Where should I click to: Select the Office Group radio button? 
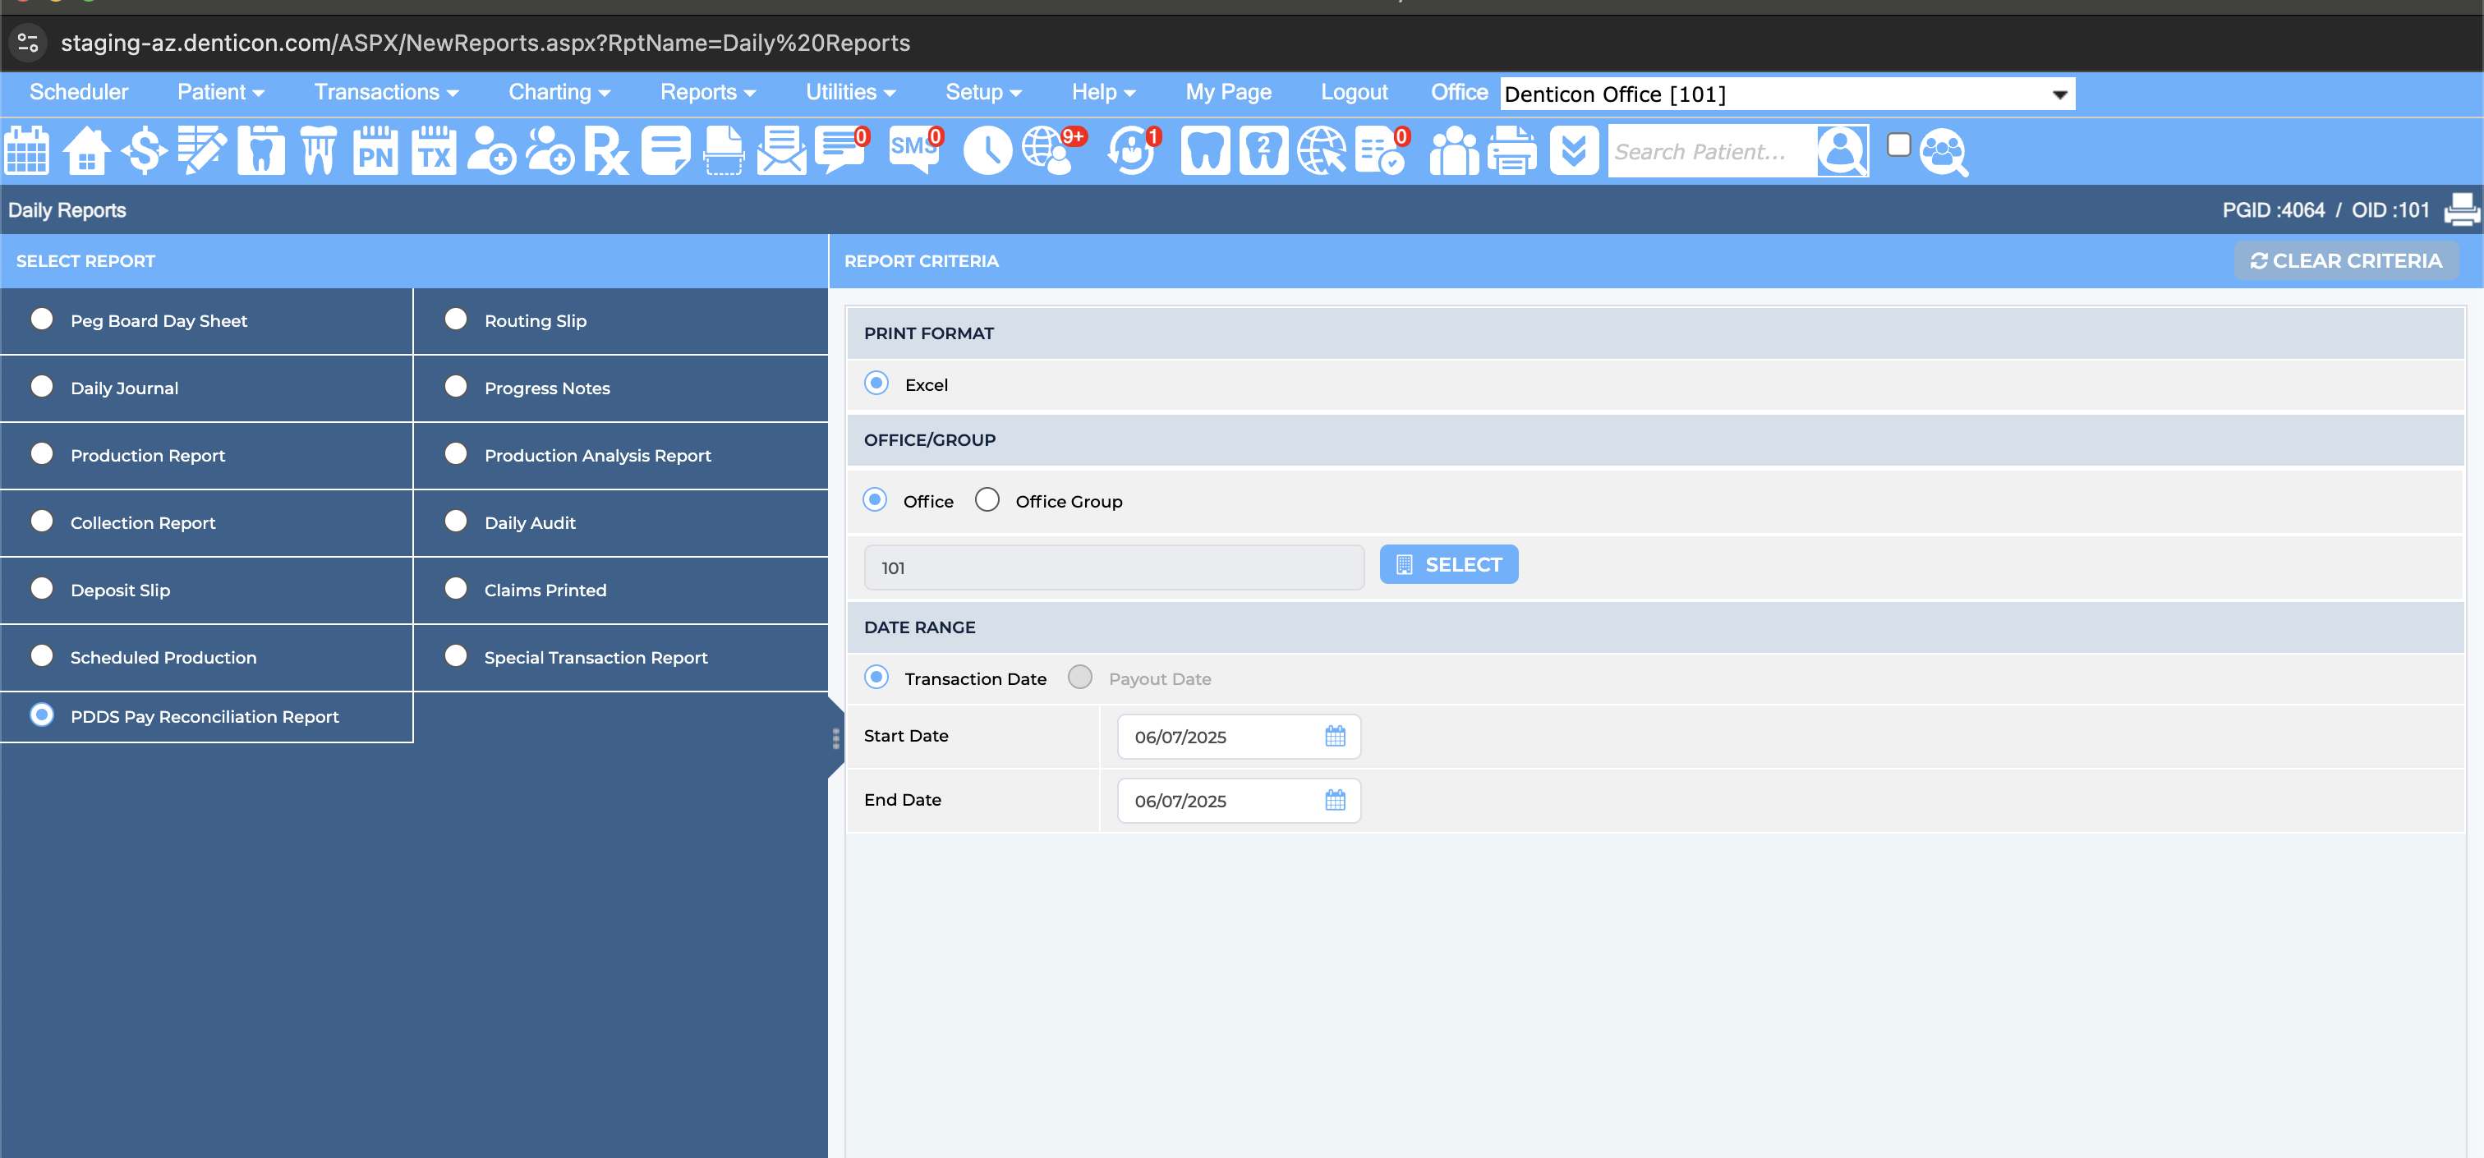pos(987,499)
